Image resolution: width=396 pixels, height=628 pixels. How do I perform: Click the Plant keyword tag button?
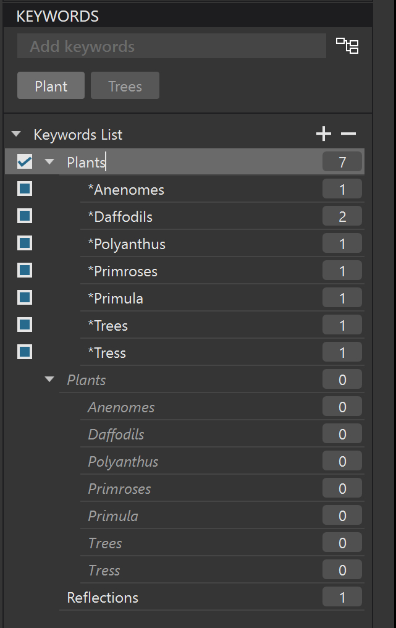pyautogui.click(x=51, y=86)
